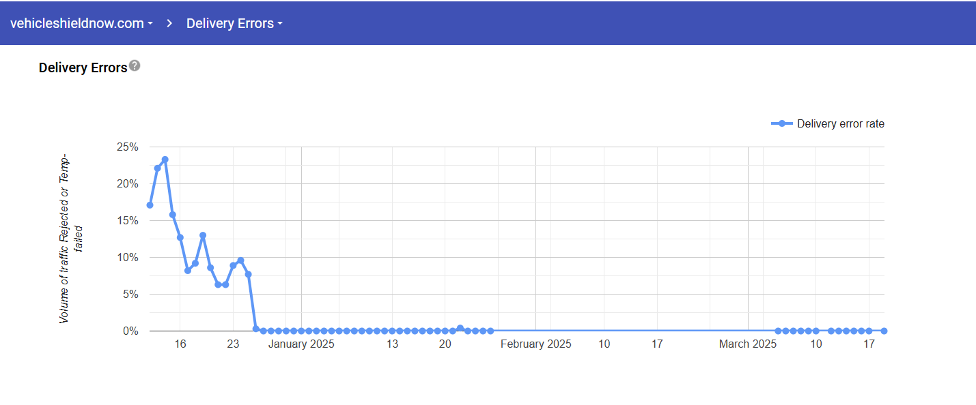The image size is (976, 405).
Task: Click the data point above the 16 date label
Action: coord(180,237)
